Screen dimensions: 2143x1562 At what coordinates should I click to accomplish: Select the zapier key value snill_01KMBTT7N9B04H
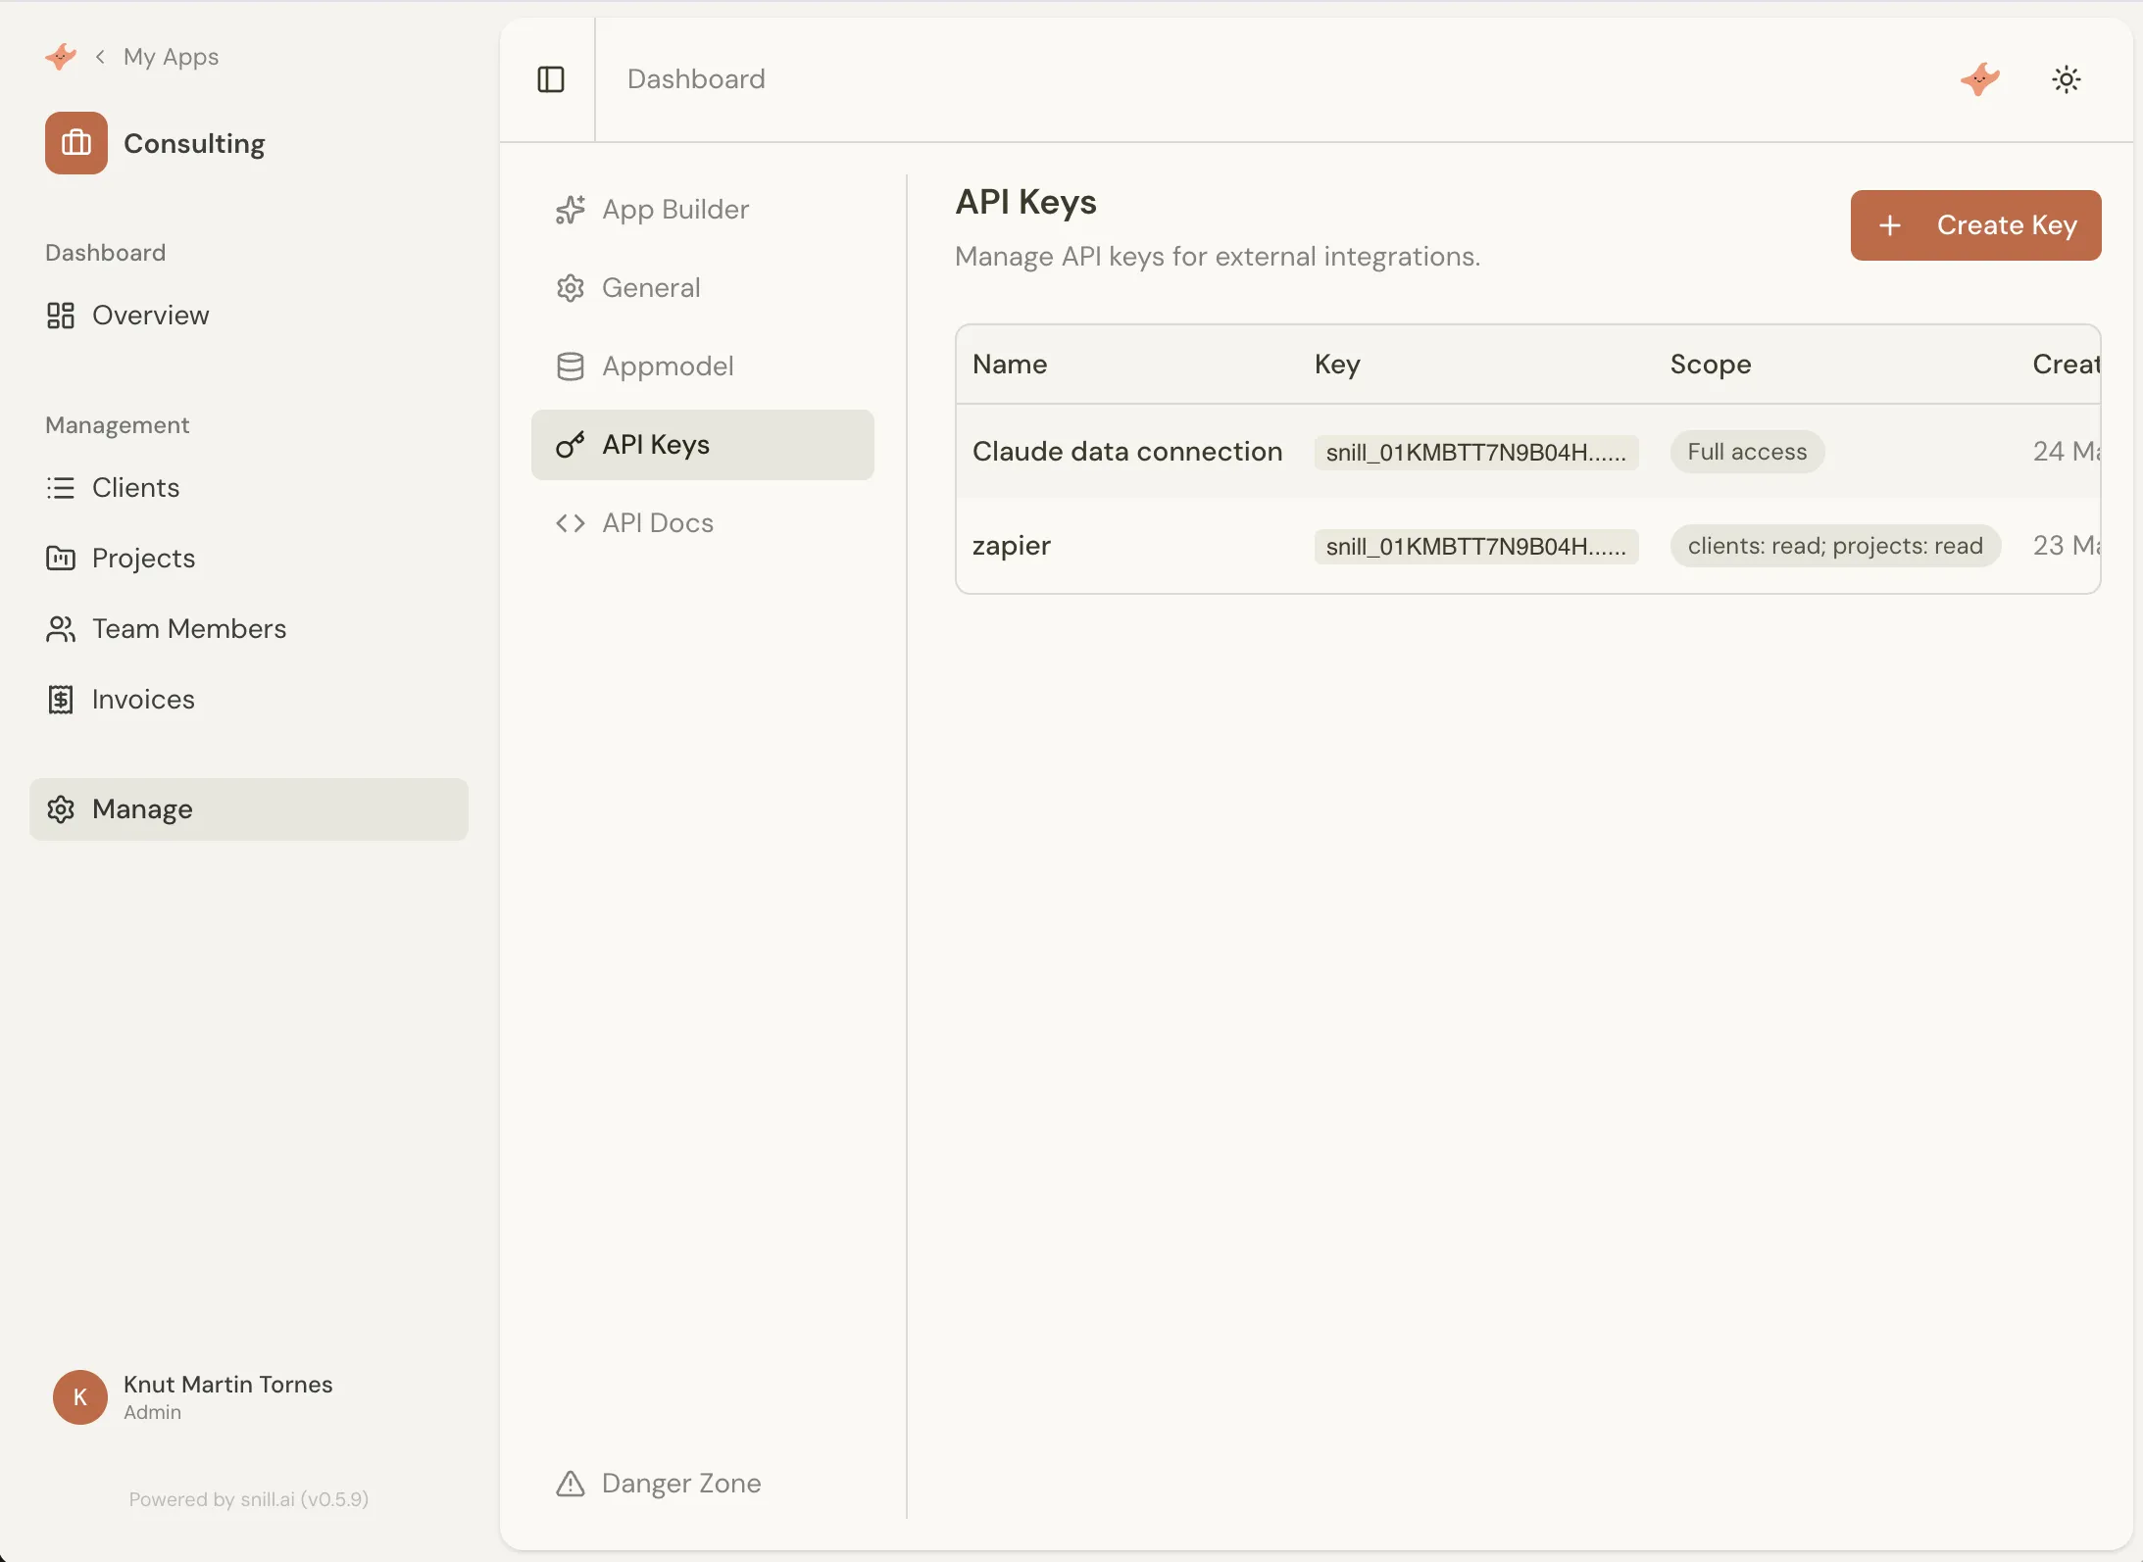coord(1474,546)
